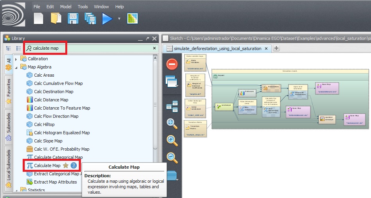Open the dropdown arrow next to Run

click(x=119, y=18)
